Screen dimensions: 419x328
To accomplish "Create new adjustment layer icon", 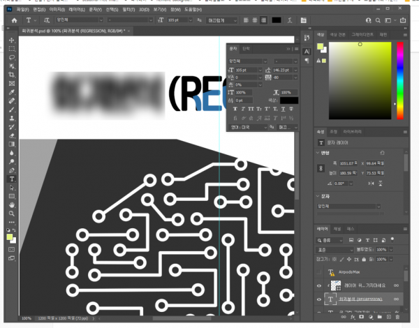I will click(371, 317).
